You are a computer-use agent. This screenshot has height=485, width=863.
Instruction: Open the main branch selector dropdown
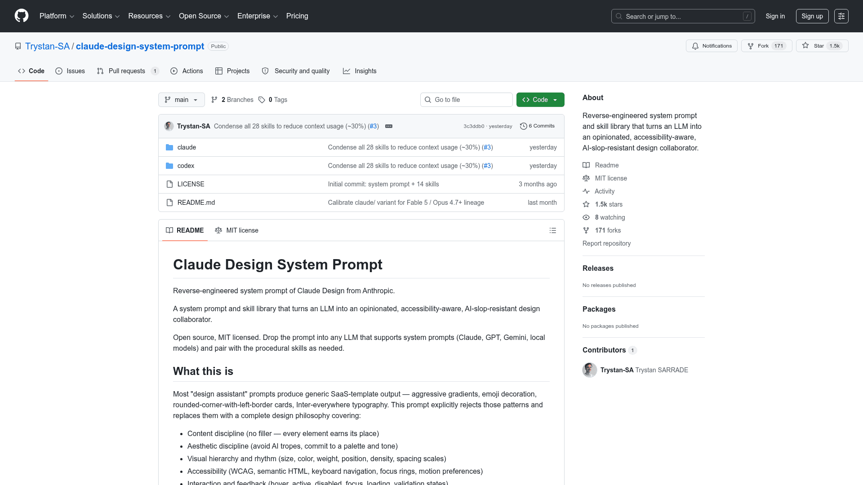182,100
